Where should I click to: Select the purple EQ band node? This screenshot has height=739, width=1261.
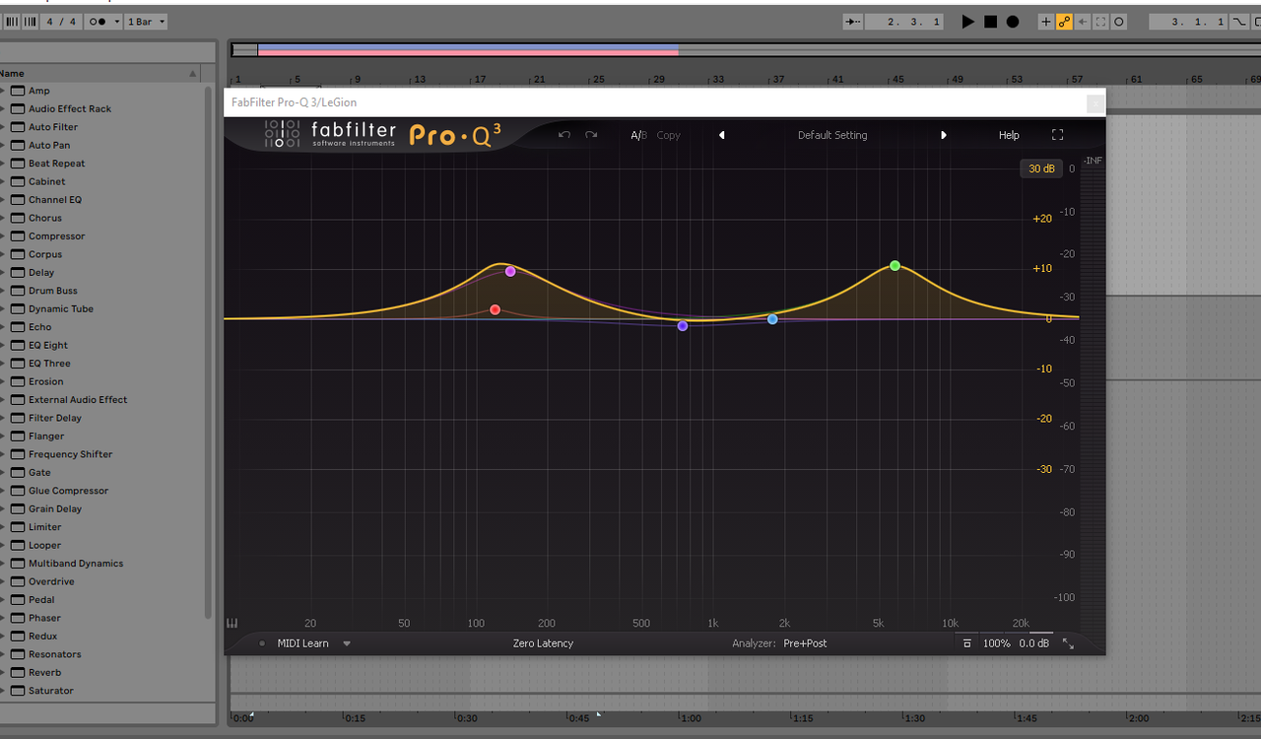point(510,271)
